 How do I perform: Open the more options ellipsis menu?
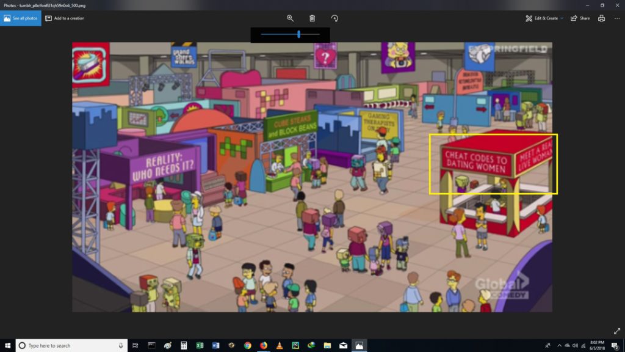click(x=616, y=18)
